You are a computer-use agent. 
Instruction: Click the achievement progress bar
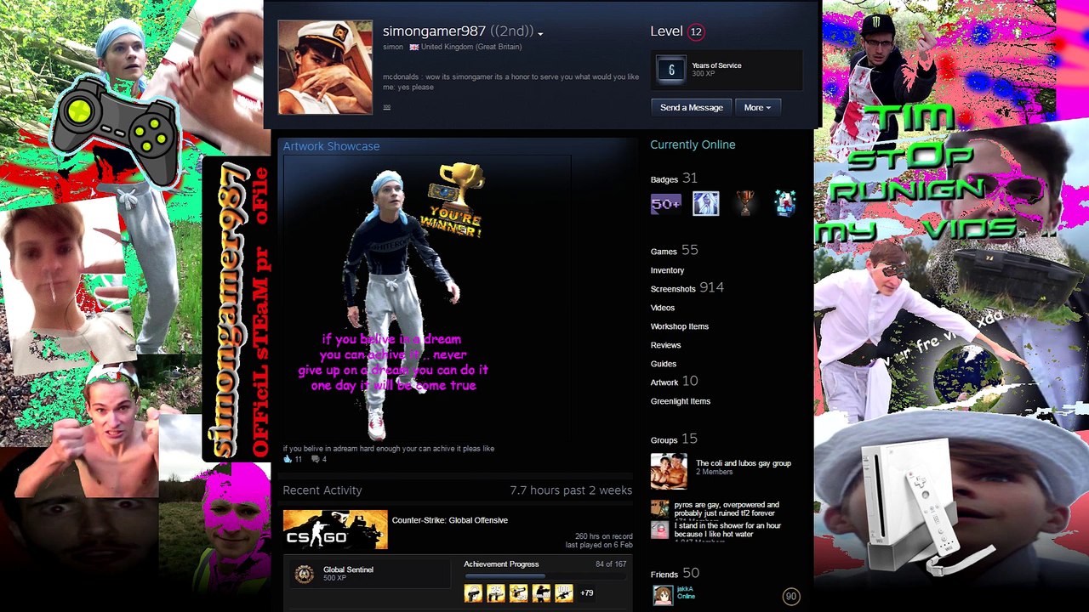[545, 576]
